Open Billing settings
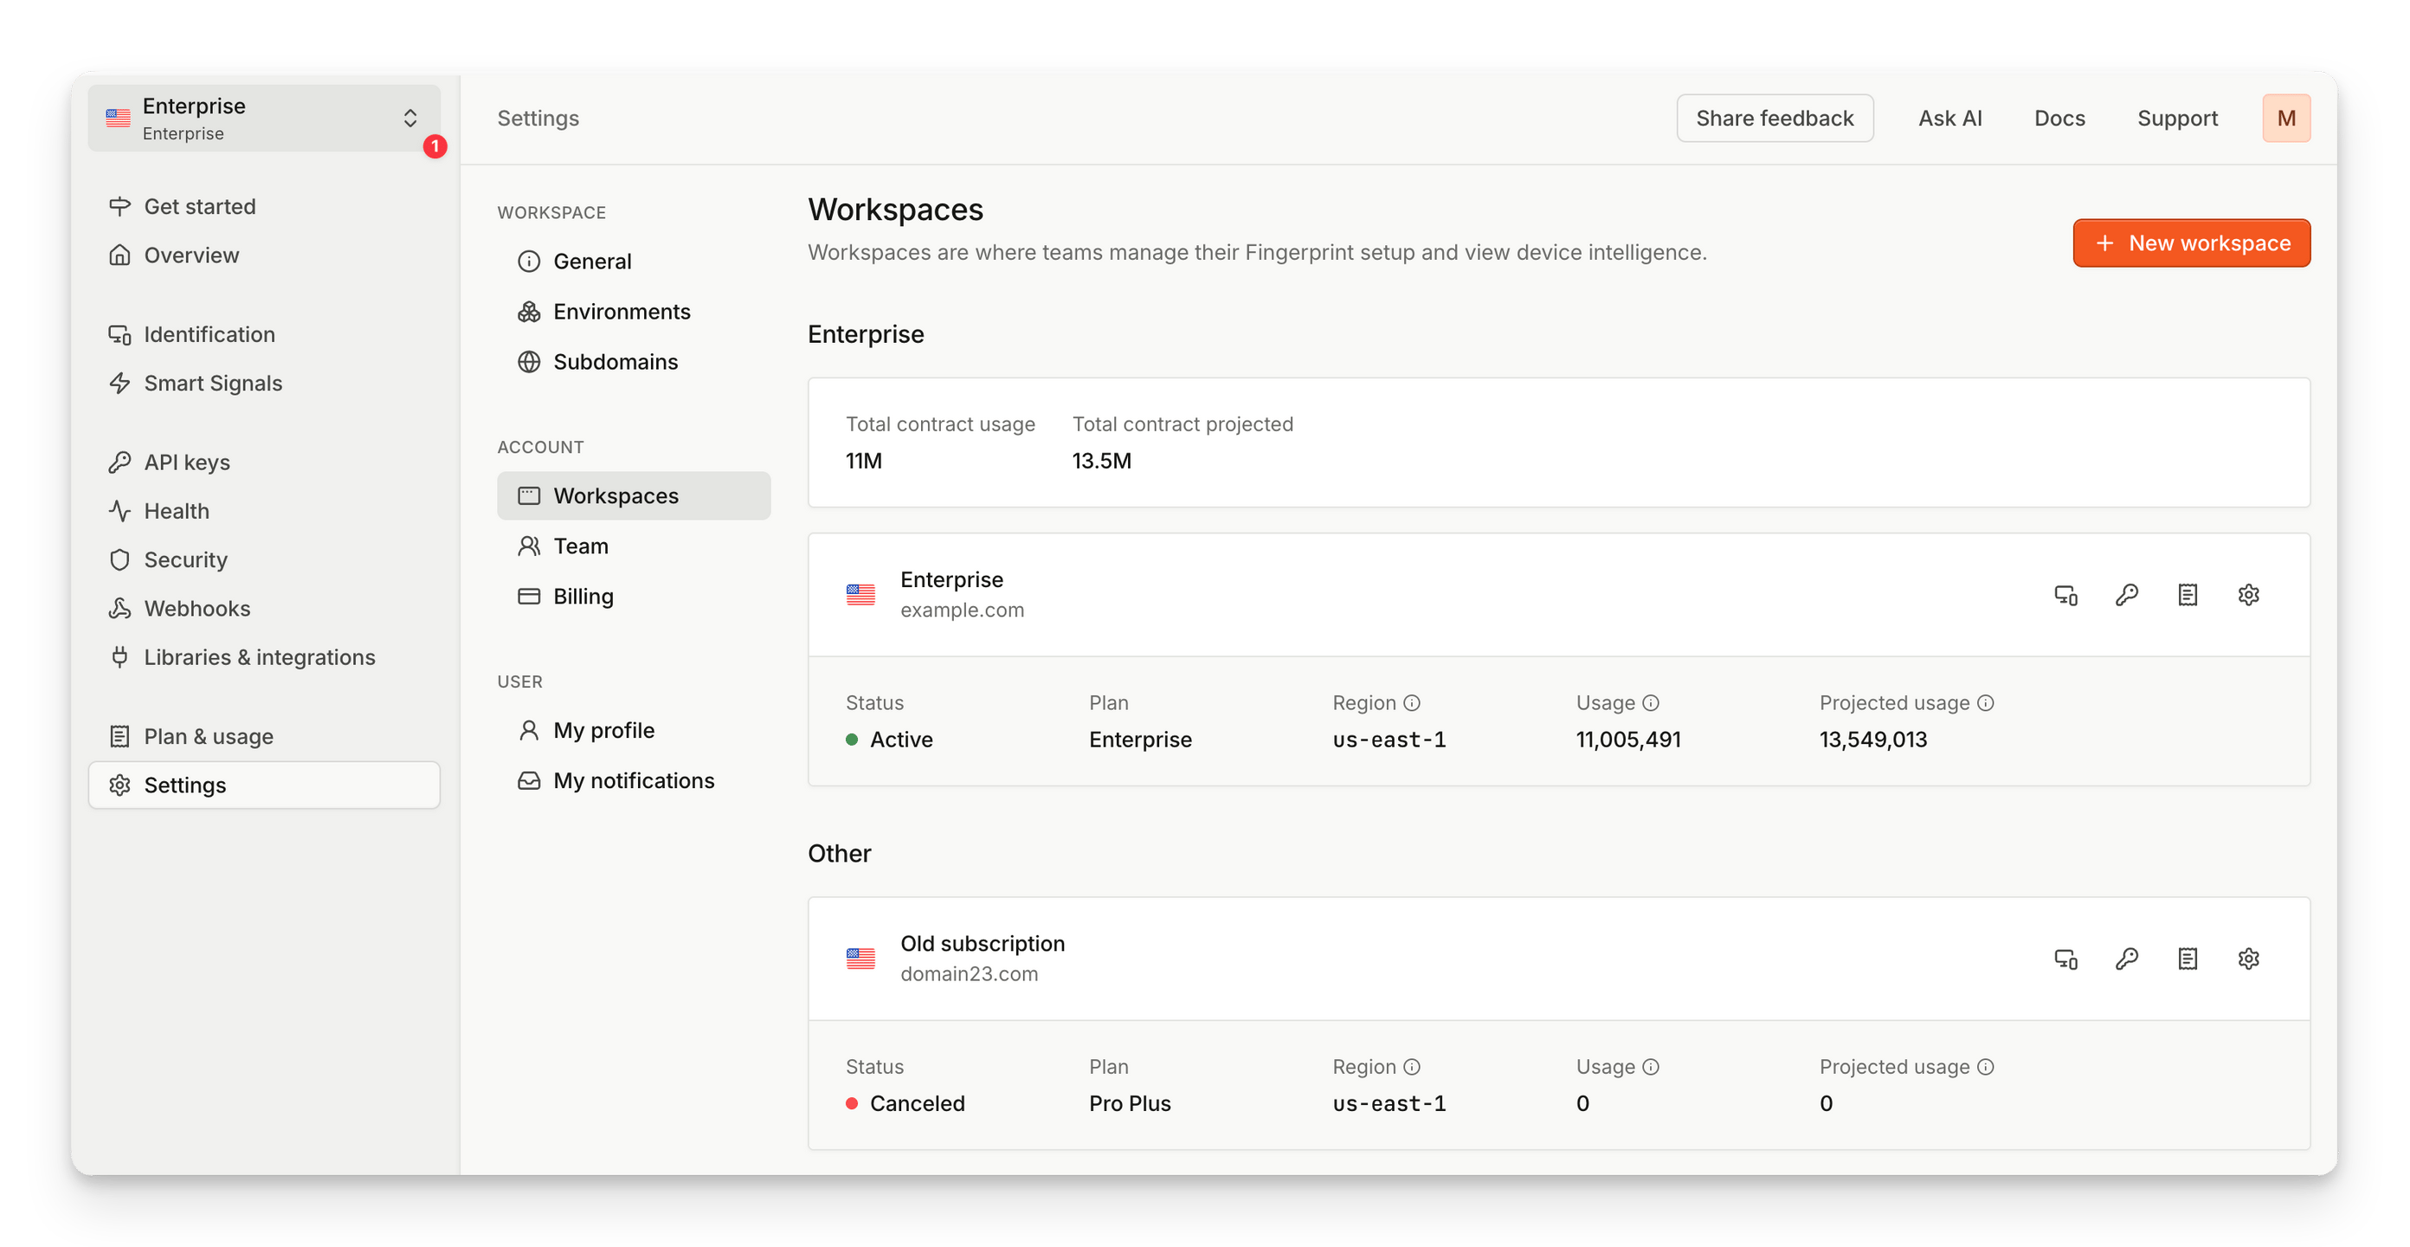The image size is (2410, 1247). coord(634,598)
